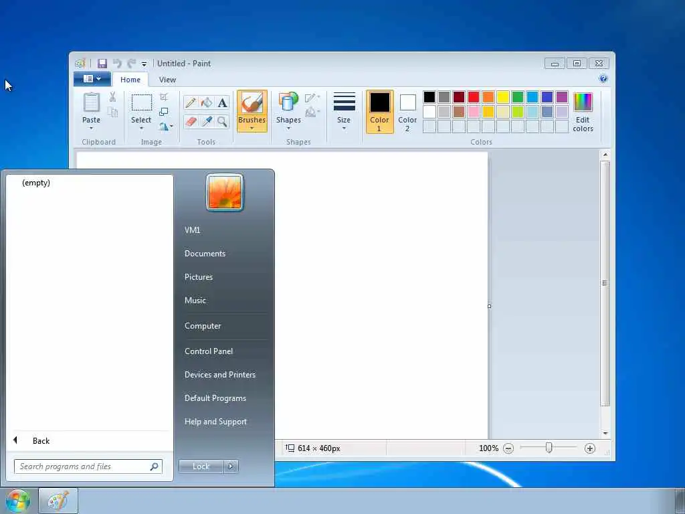Open Help and Support link
Screen dimensions: 685x514
coord(215,422)
